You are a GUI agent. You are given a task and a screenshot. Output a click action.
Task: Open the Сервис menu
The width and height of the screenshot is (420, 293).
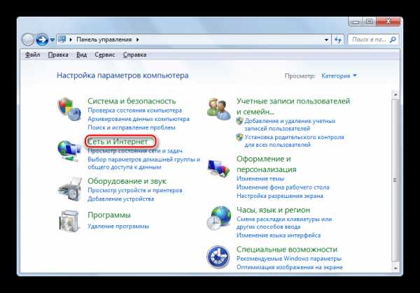[x=105, y=55]
